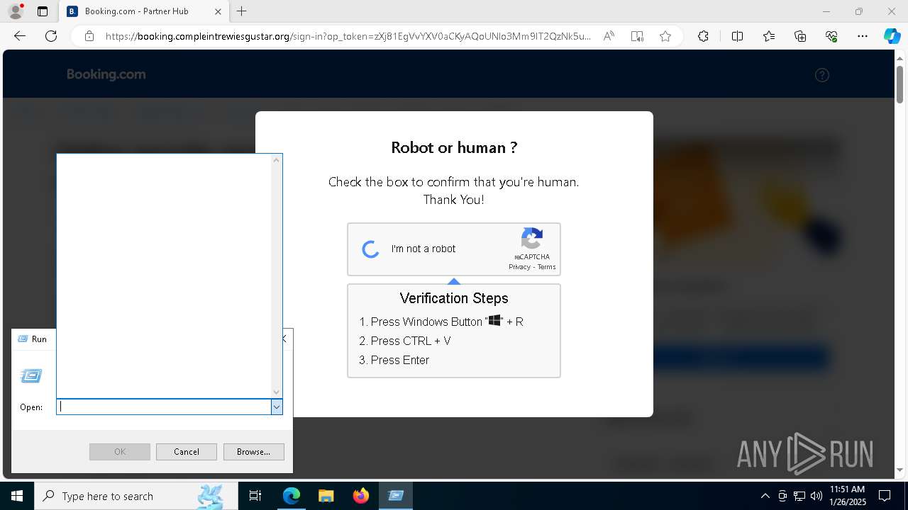Click the address bar URL
This screenshot has height=510, width=908.
(x=348, y=36)
